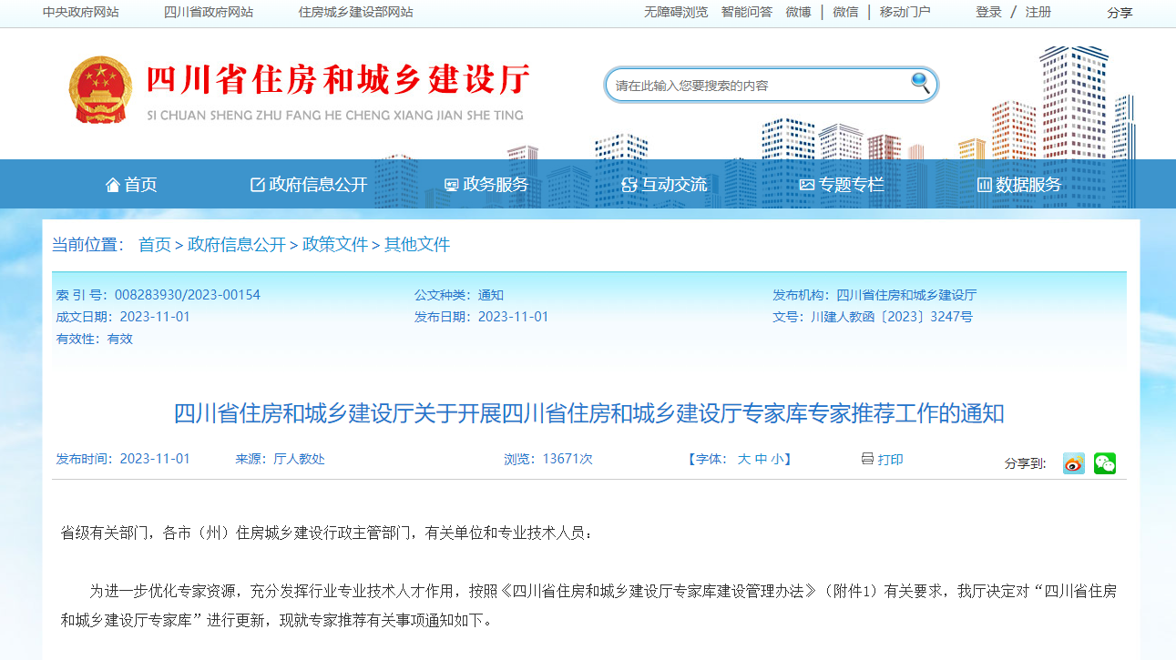Viewport: 1176px width, 660px height.
Task: Click 分享 at the top right
Action: [x=1120, y=13]
